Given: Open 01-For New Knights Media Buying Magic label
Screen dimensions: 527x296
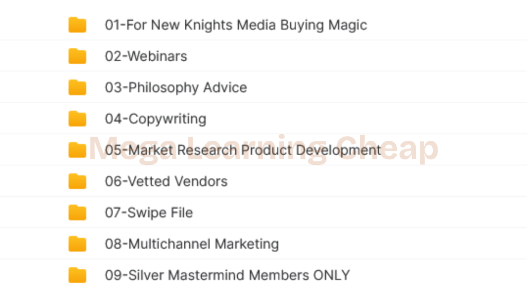Looking at the screenshot, I should tap(236, 25).
